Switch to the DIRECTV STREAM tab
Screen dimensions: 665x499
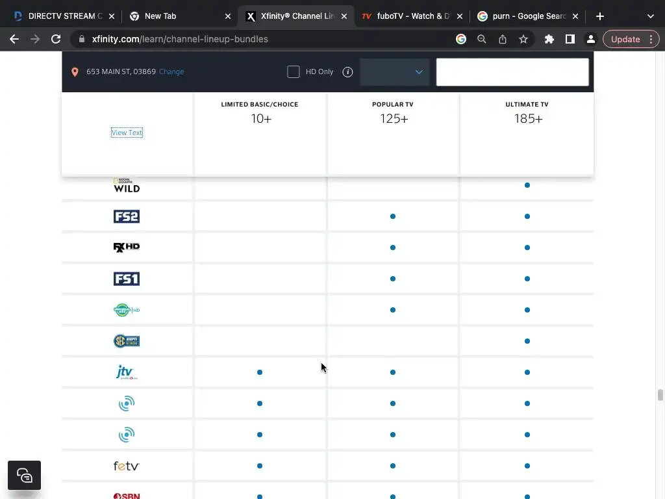pos(65,16)
